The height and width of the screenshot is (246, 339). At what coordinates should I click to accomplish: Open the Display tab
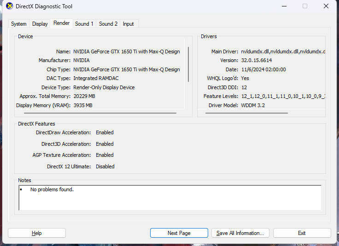[x=40, y=24]
